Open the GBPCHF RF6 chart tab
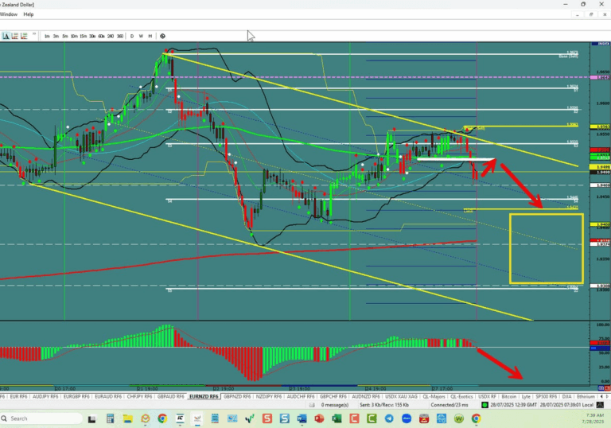Screen dimensions: 611x428 333,396
